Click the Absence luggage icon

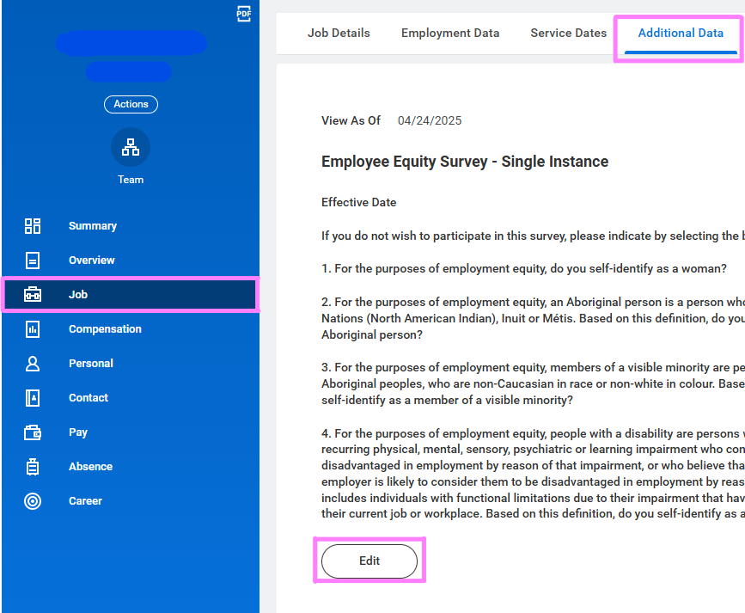(33, 467)
